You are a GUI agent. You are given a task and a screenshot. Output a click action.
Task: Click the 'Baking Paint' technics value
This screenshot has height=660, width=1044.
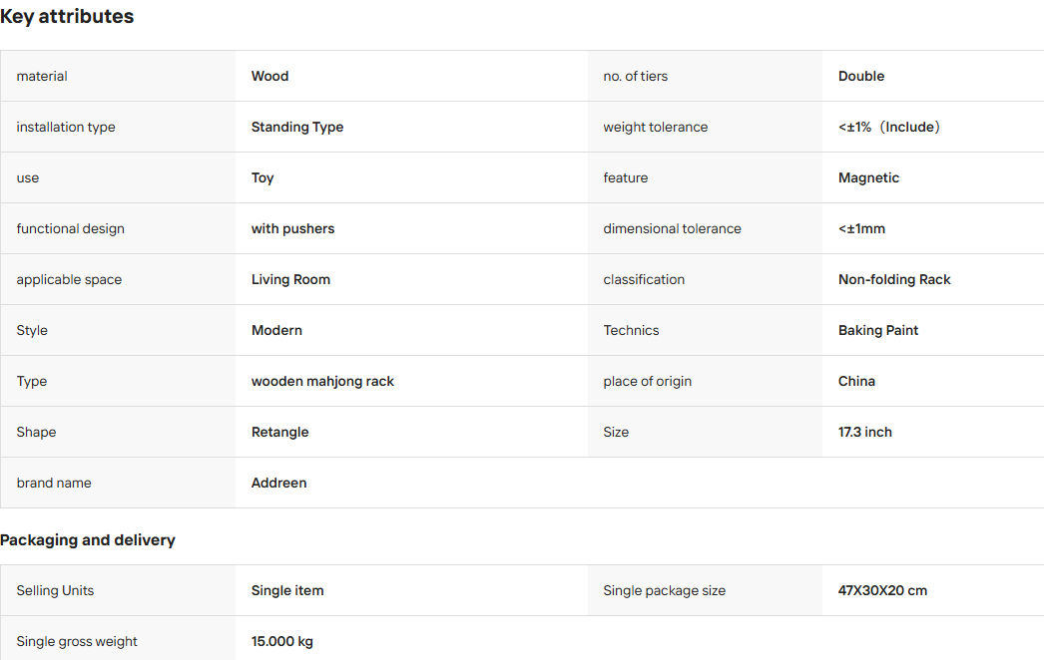pyautogui.click(x=877, y=331)
